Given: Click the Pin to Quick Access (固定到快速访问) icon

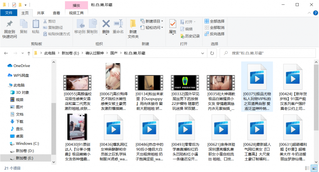Looking at the screenshot, I should tap(10, 25).
